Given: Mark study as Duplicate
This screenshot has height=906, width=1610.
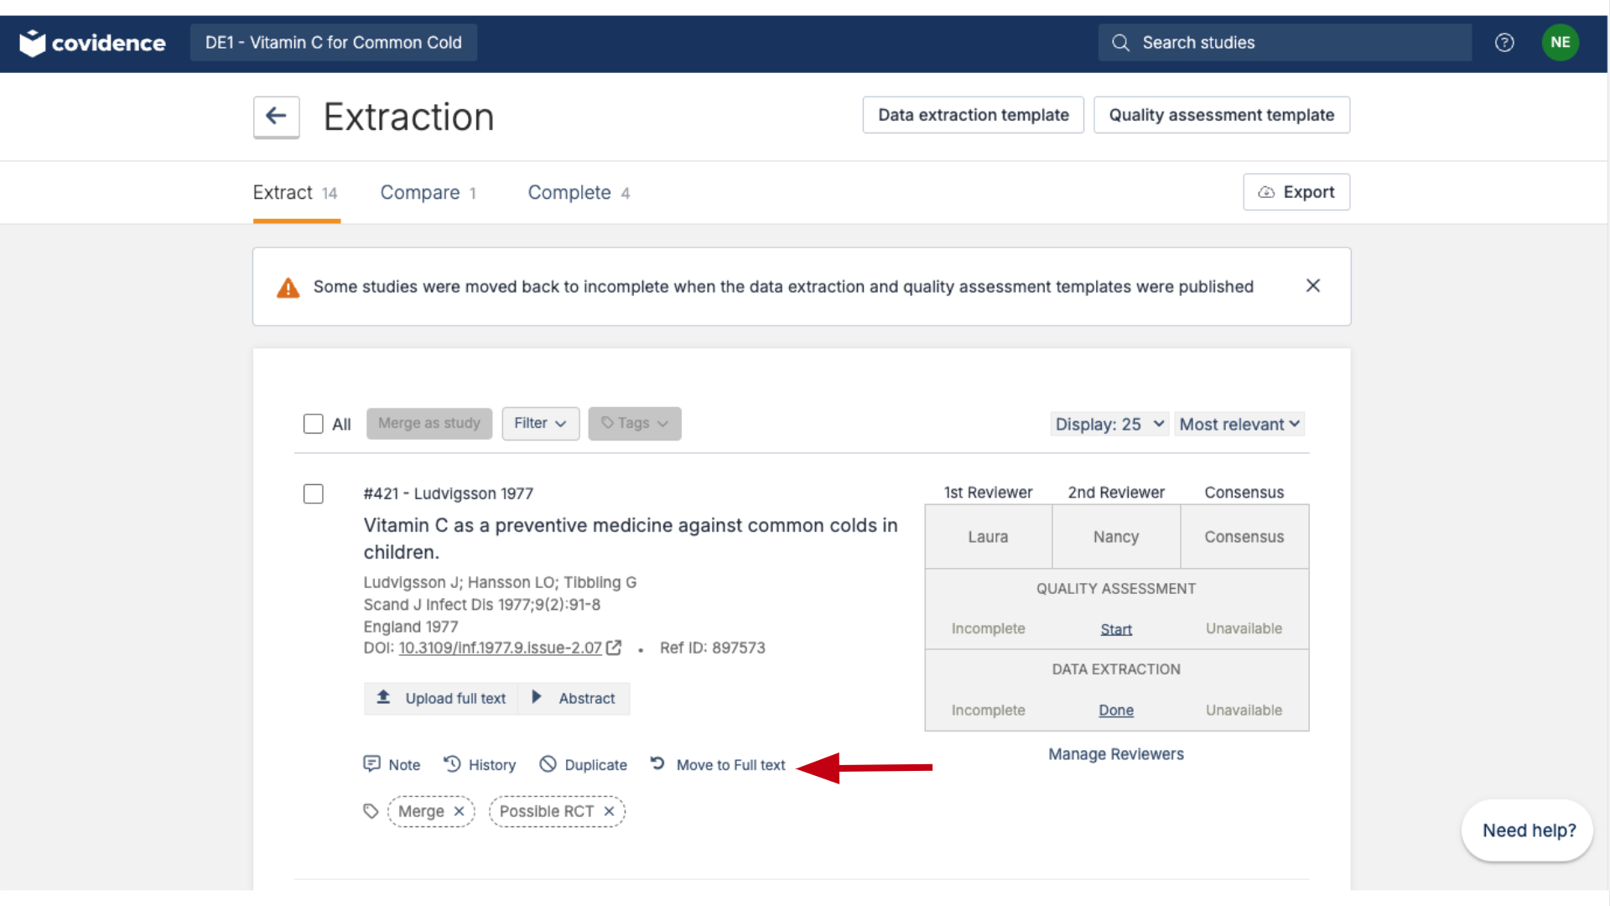Looking at the screenshot, I should [x=584, y=764].
